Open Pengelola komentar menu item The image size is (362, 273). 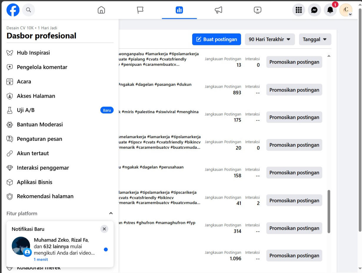coord(42,67)
